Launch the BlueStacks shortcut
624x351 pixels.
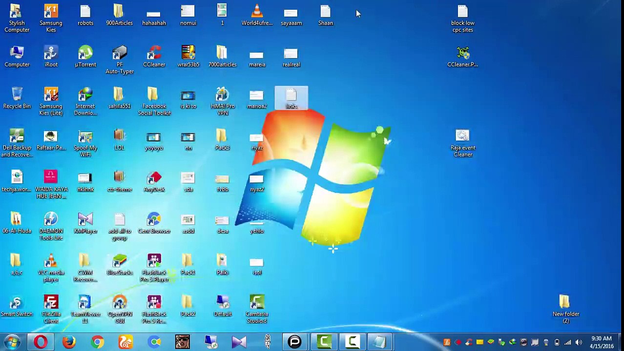120,264
